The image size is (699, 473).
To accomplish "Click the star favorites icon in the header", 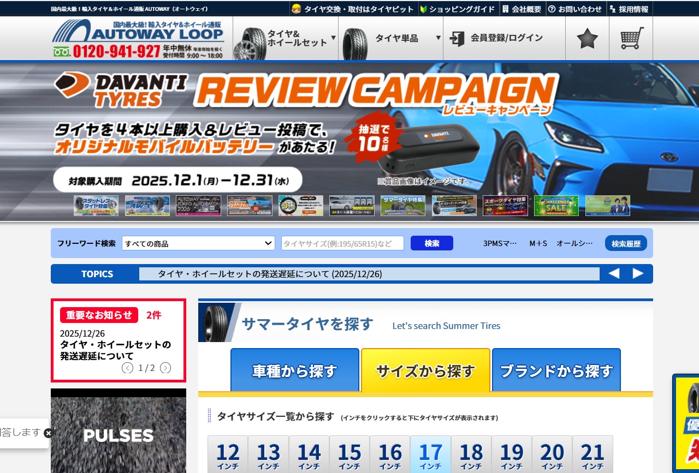I will (587, 38).
